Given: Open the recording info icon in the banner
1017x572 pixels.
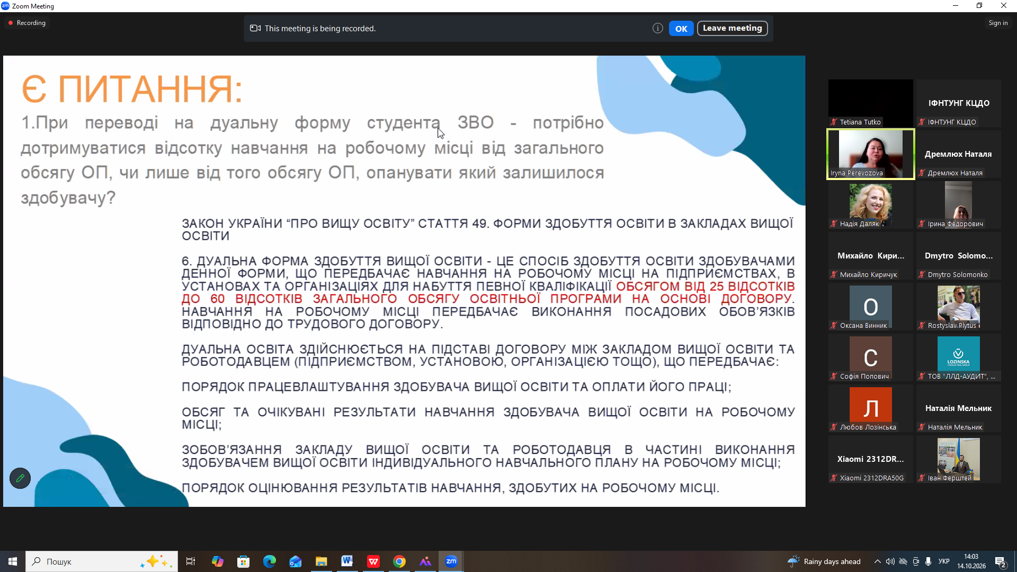Looking at the screenshot, I should click(x=658, y=29).
